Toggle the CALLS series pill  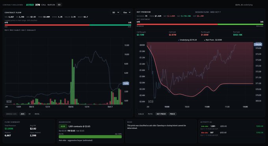point(141,114)
